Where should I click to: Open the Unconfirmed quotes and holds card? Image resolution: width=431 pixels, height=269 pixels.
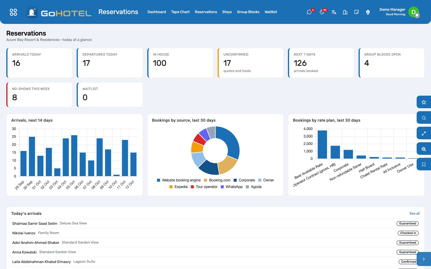[x=251, y=63]
